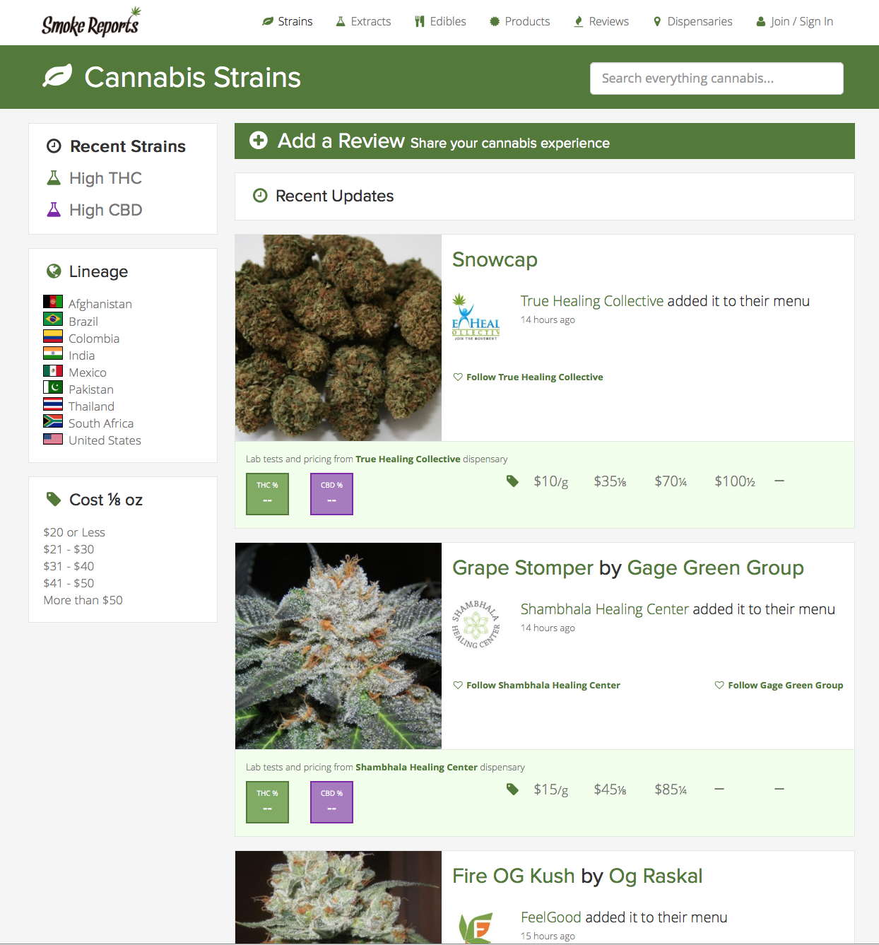Click the plus icon beside Add a Review
The image size is (879, 945).
click(x=259, y=141)
